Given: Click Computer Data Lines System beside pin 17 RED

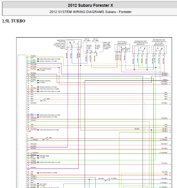Looking at the screenshot, I should (50, 91).
